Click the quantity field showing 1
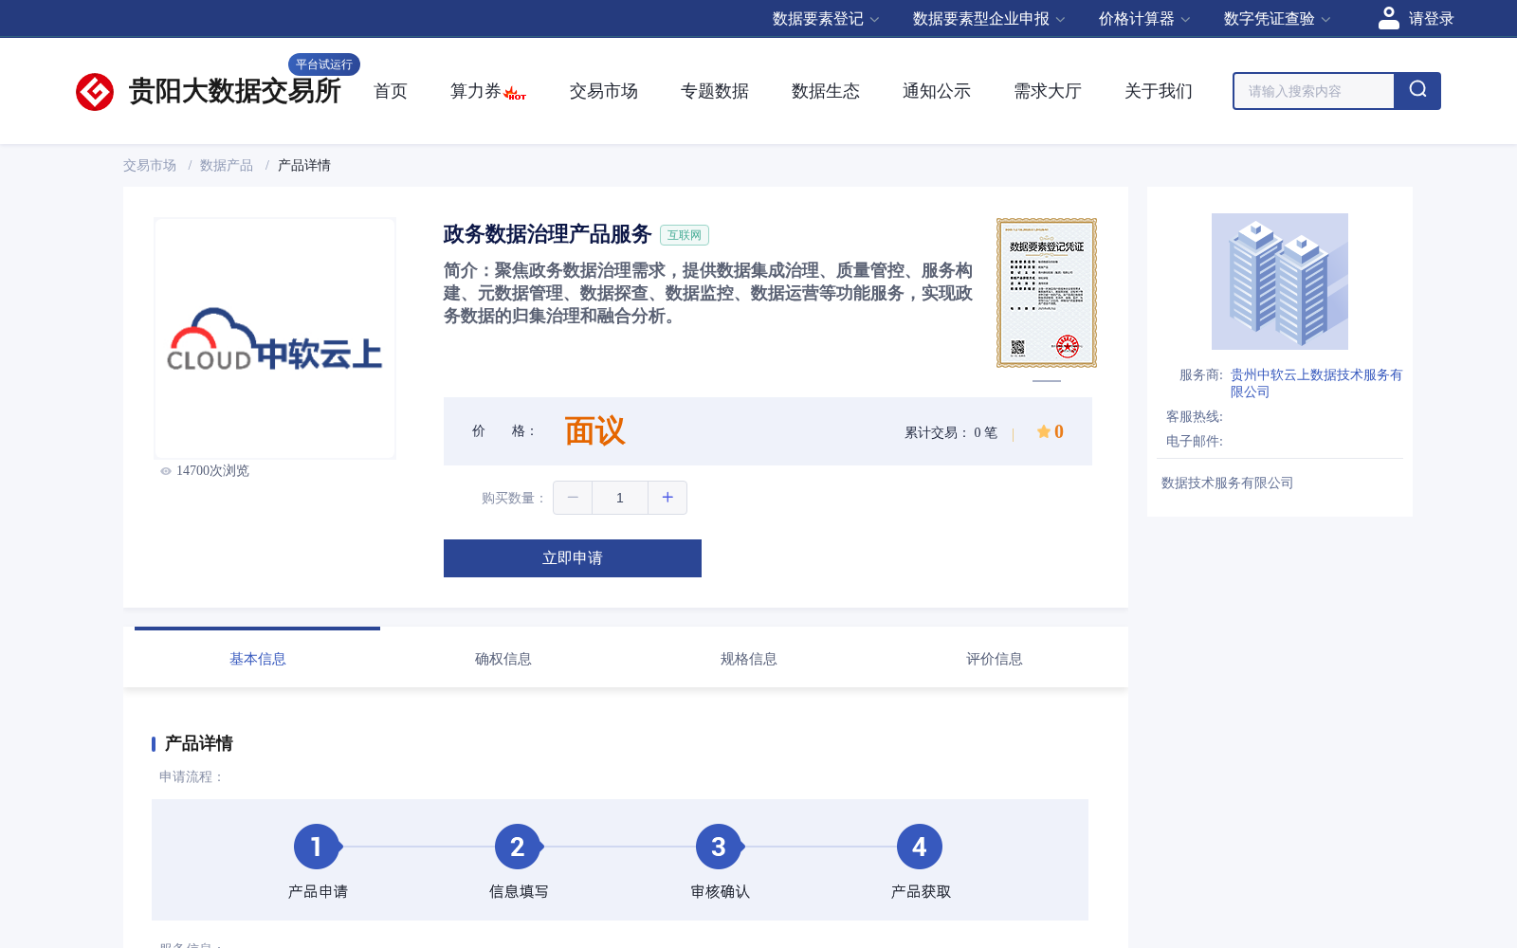The width and height of the screenshot is (1517, 948). (620, 498)
